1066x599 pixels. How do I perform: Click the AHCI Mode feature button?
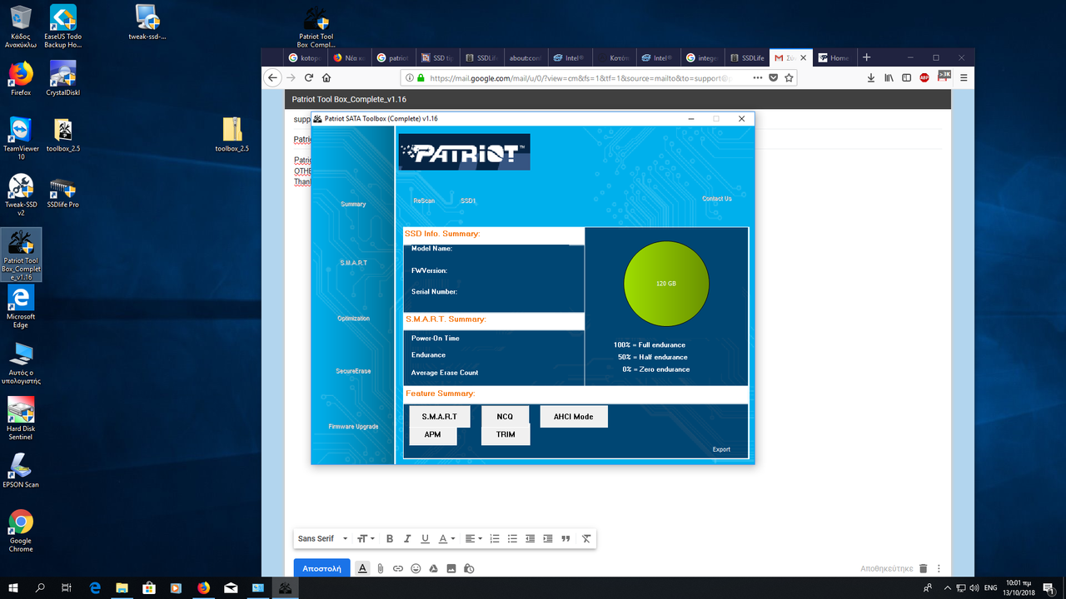pos(574,416)
